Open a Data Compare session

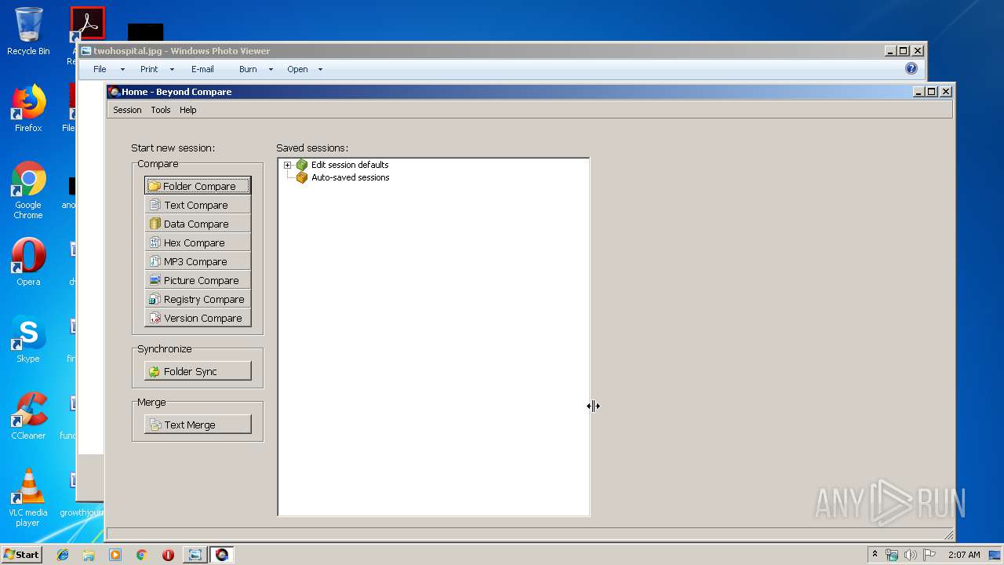(x=198, y=224)
